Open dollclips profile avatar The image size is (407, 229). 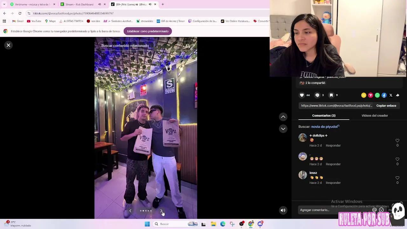[x=303, y=138]
